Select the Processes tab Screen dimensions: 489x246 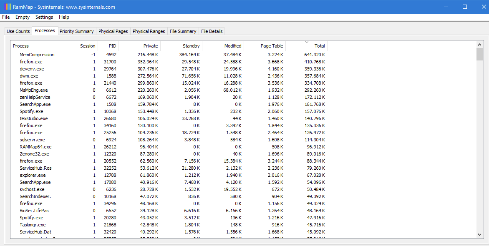pos(45,30)
